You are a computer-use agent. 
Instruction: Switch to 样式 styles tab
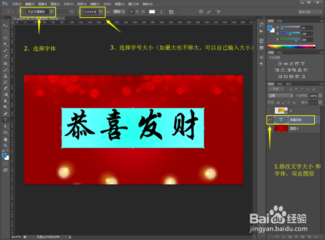click(279, 52)
